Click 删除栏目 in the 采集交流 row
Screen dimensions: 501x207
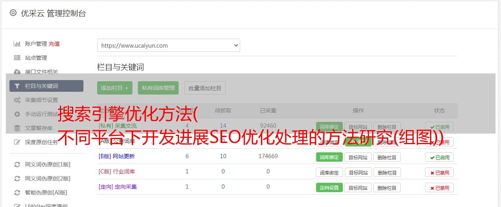387,127
